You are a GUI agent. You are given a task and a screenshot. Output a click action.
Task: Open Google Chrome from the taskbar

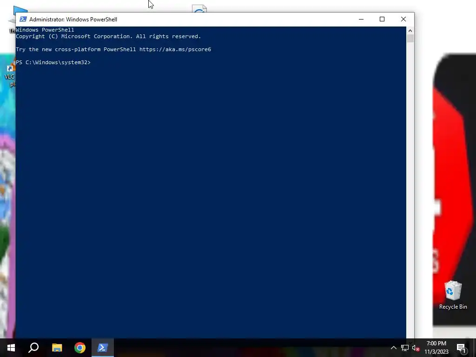click(x=80, y=348)
